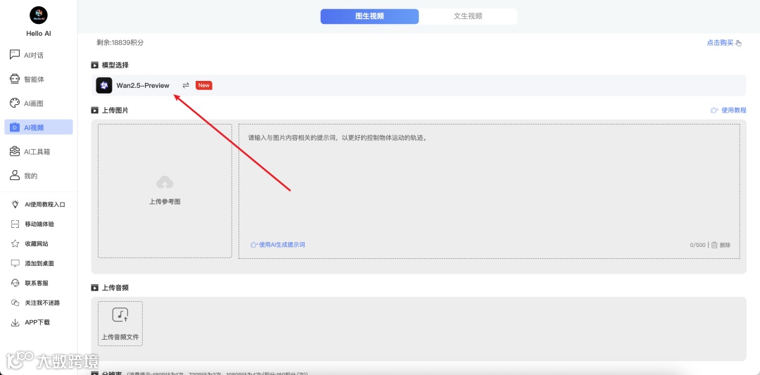Click the 上传图片 section heading
The width and height of the screenshot is (760, 375).
pos(115,110)
